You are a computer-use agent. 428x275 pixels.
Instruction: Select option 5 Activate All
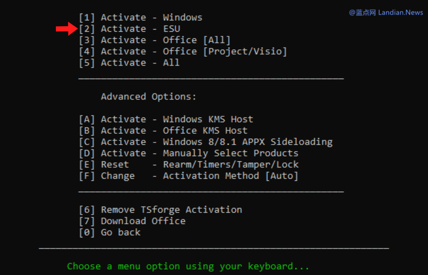[129, 63]
